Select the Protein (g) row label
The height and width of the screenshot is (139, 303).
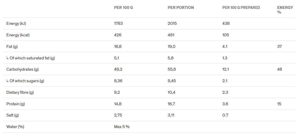[16, 104]
